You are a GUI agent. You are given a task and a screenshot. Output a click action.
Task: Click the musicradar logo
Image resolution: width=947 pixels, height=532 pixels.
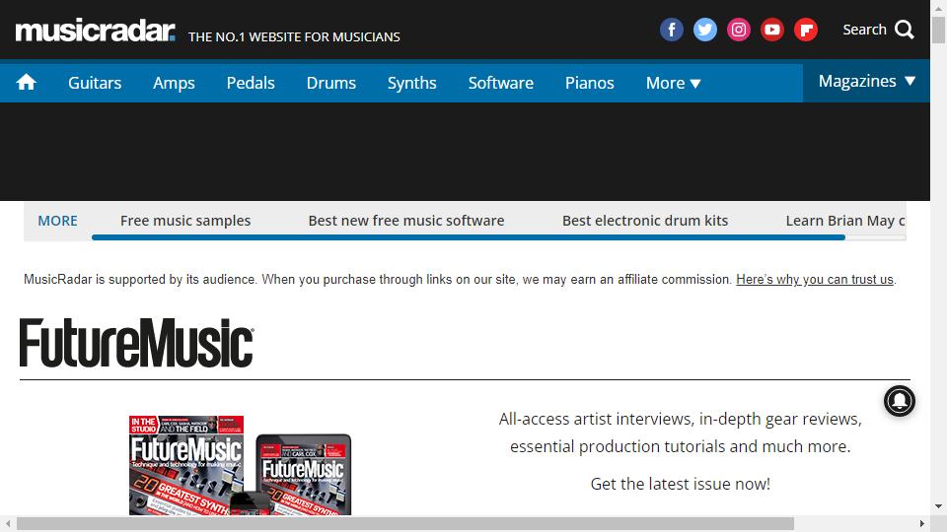(x=96, y=31)
